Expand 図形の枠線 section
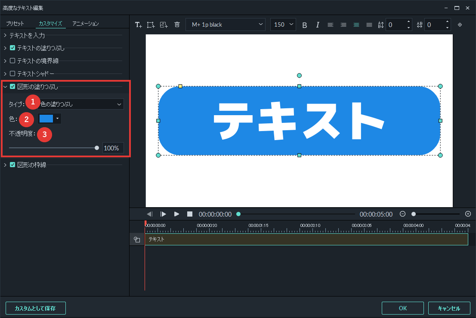 pos(5,165)
